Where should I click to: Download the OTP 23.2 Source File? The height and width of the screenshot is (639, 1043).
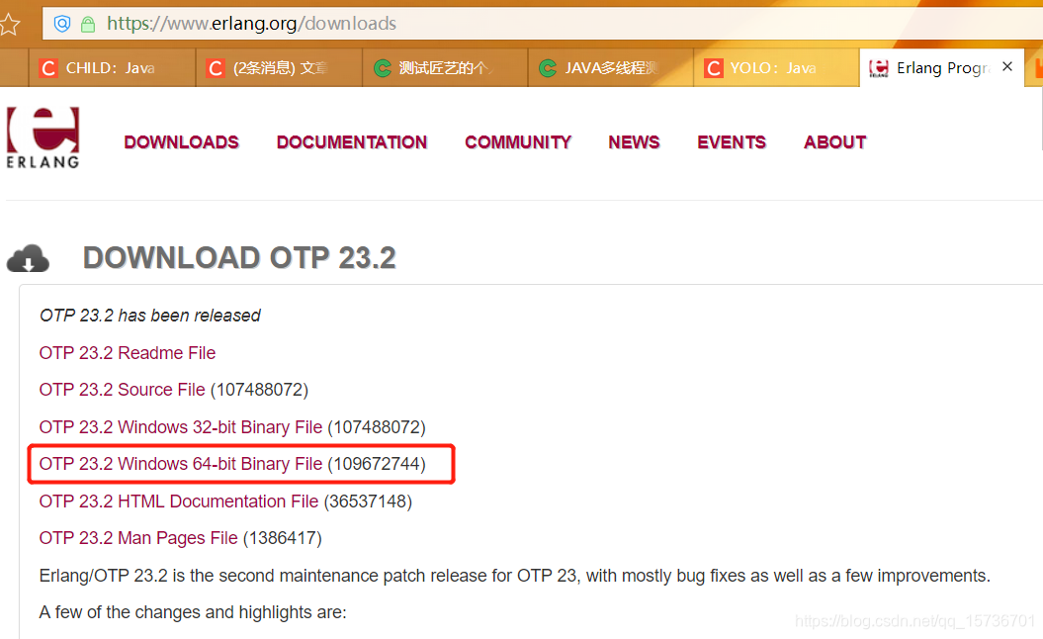pyautogui.click(x=122, y=390)
